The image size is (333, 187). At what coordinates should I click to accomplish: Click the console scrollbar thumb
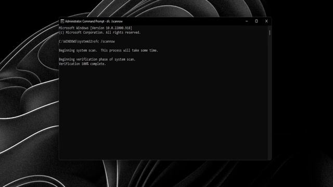(270, 33)
